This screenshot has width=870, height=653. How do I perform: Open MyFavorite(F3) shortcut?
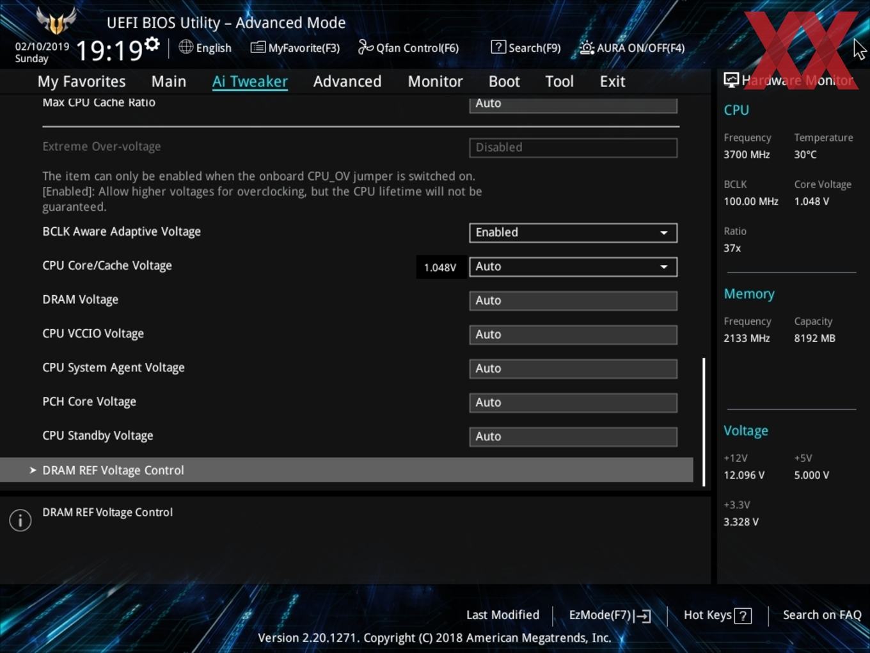point(296,47)
